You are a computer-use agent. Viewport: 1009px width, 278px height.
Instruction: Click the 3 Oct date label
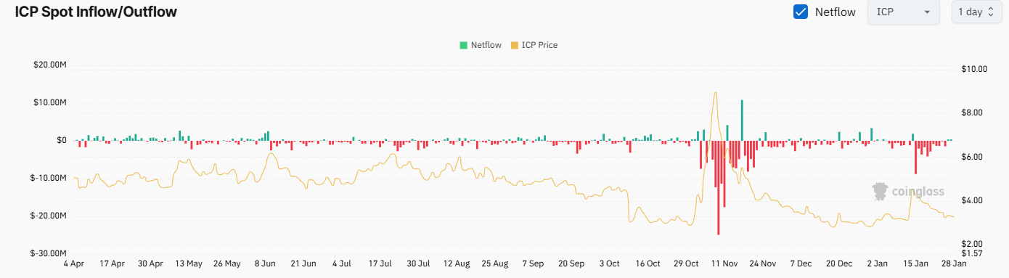[x=610, y=263]
